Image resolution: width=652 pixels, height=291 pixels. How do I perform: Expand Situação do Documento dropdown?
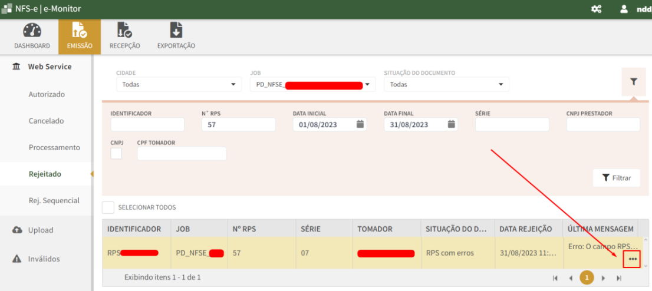pyautogui.click(x=446, y=84)
